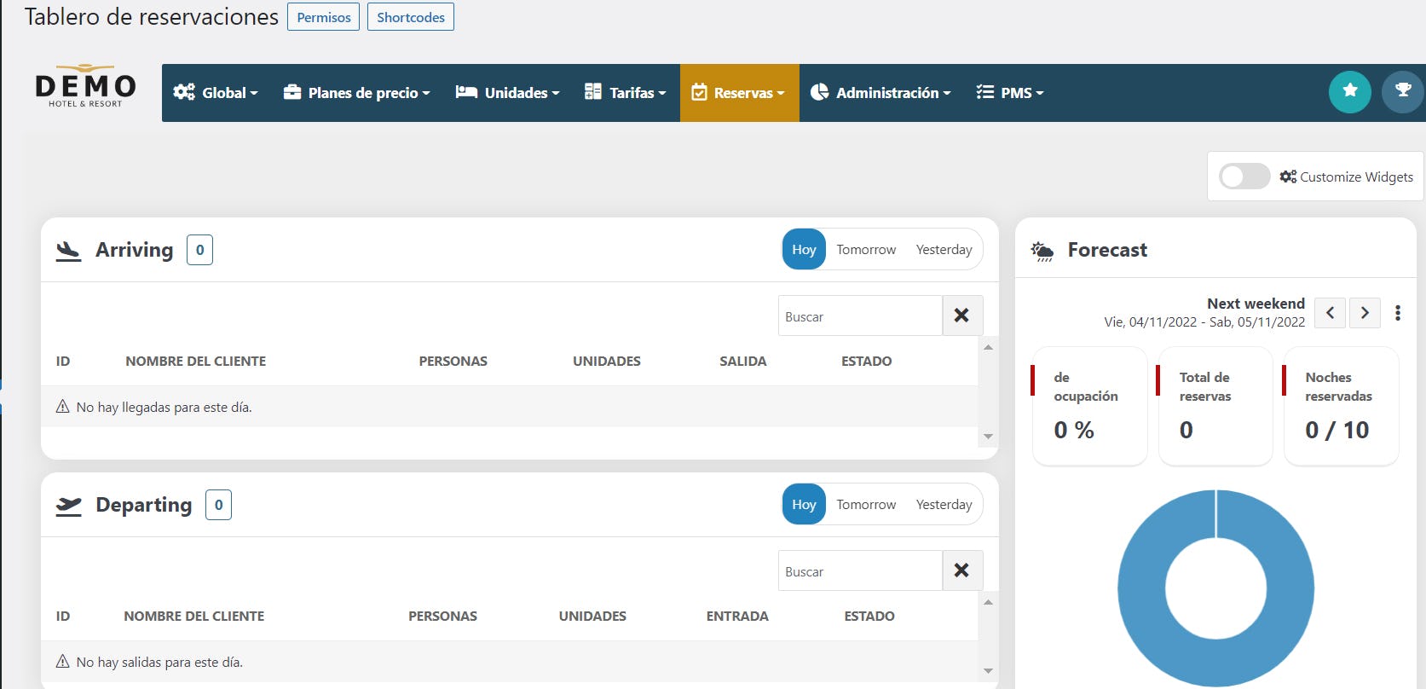Click No hay salidas para este día message
Viewport: 1426px width, 689px height.
159,662
